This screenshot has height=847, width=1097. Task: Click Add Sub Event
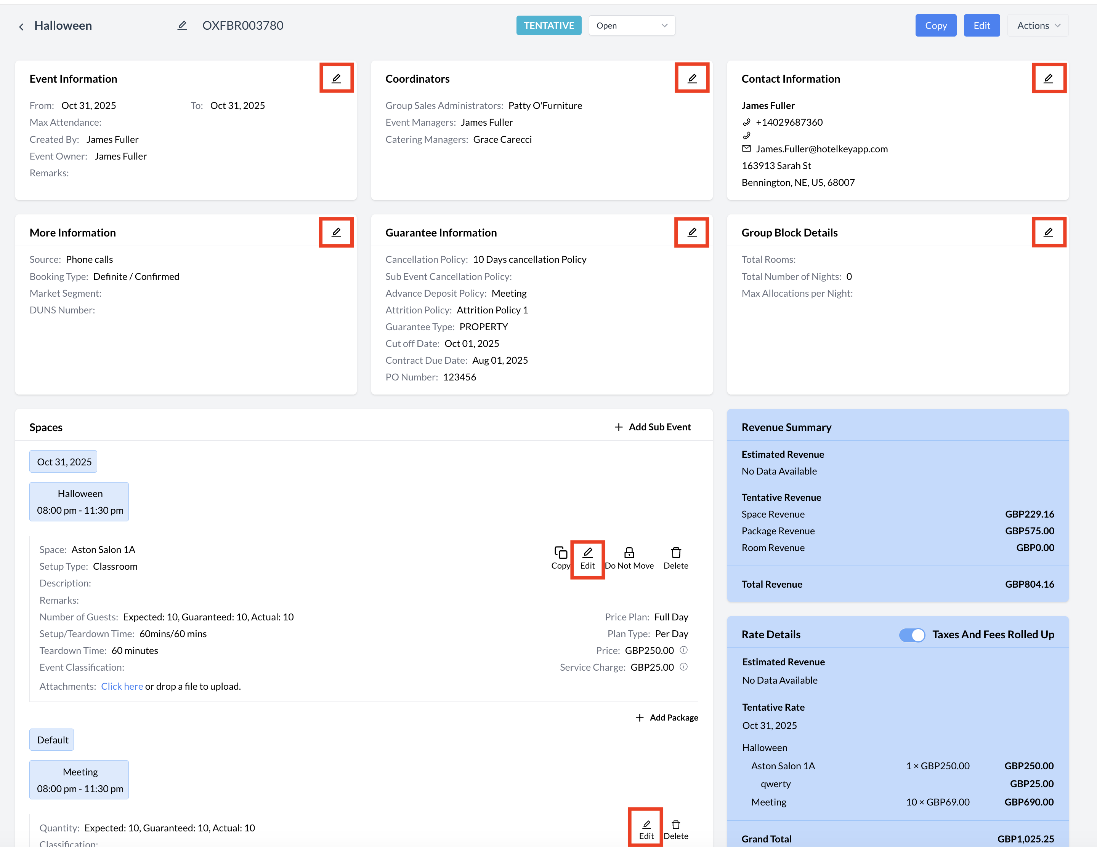(653, 427)
